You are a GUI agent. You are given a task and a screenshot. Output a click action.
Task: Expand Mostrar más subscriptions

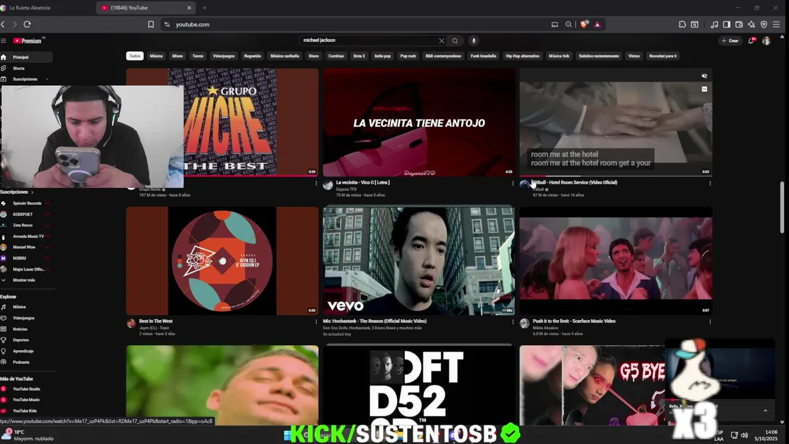(x=23, y=280)
